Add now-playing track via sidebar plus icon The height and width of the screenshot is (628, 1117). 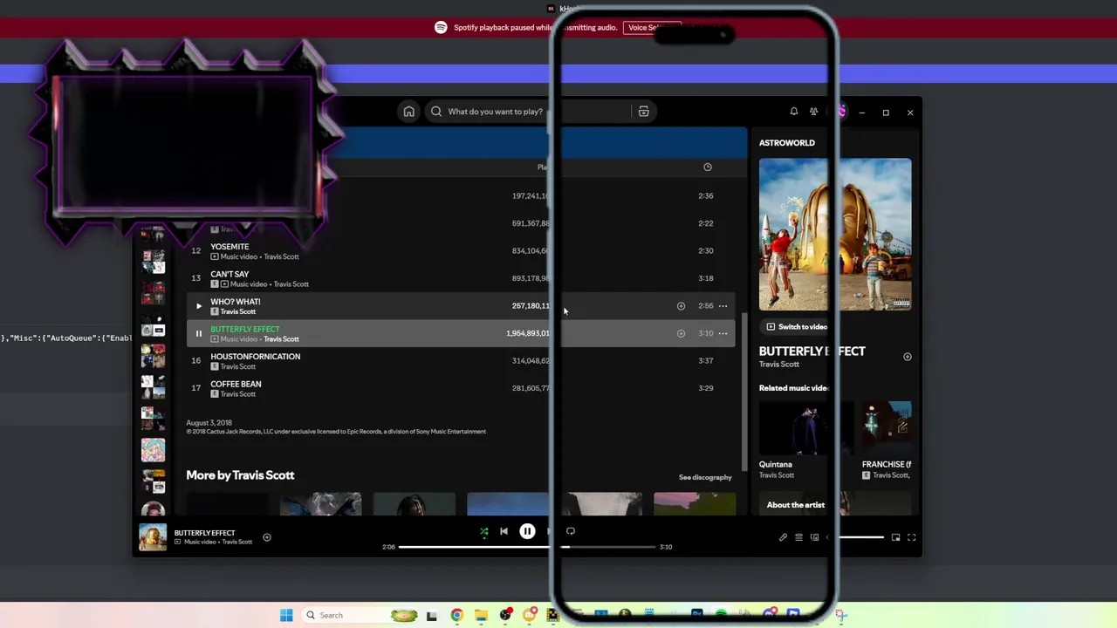[907, 357]
